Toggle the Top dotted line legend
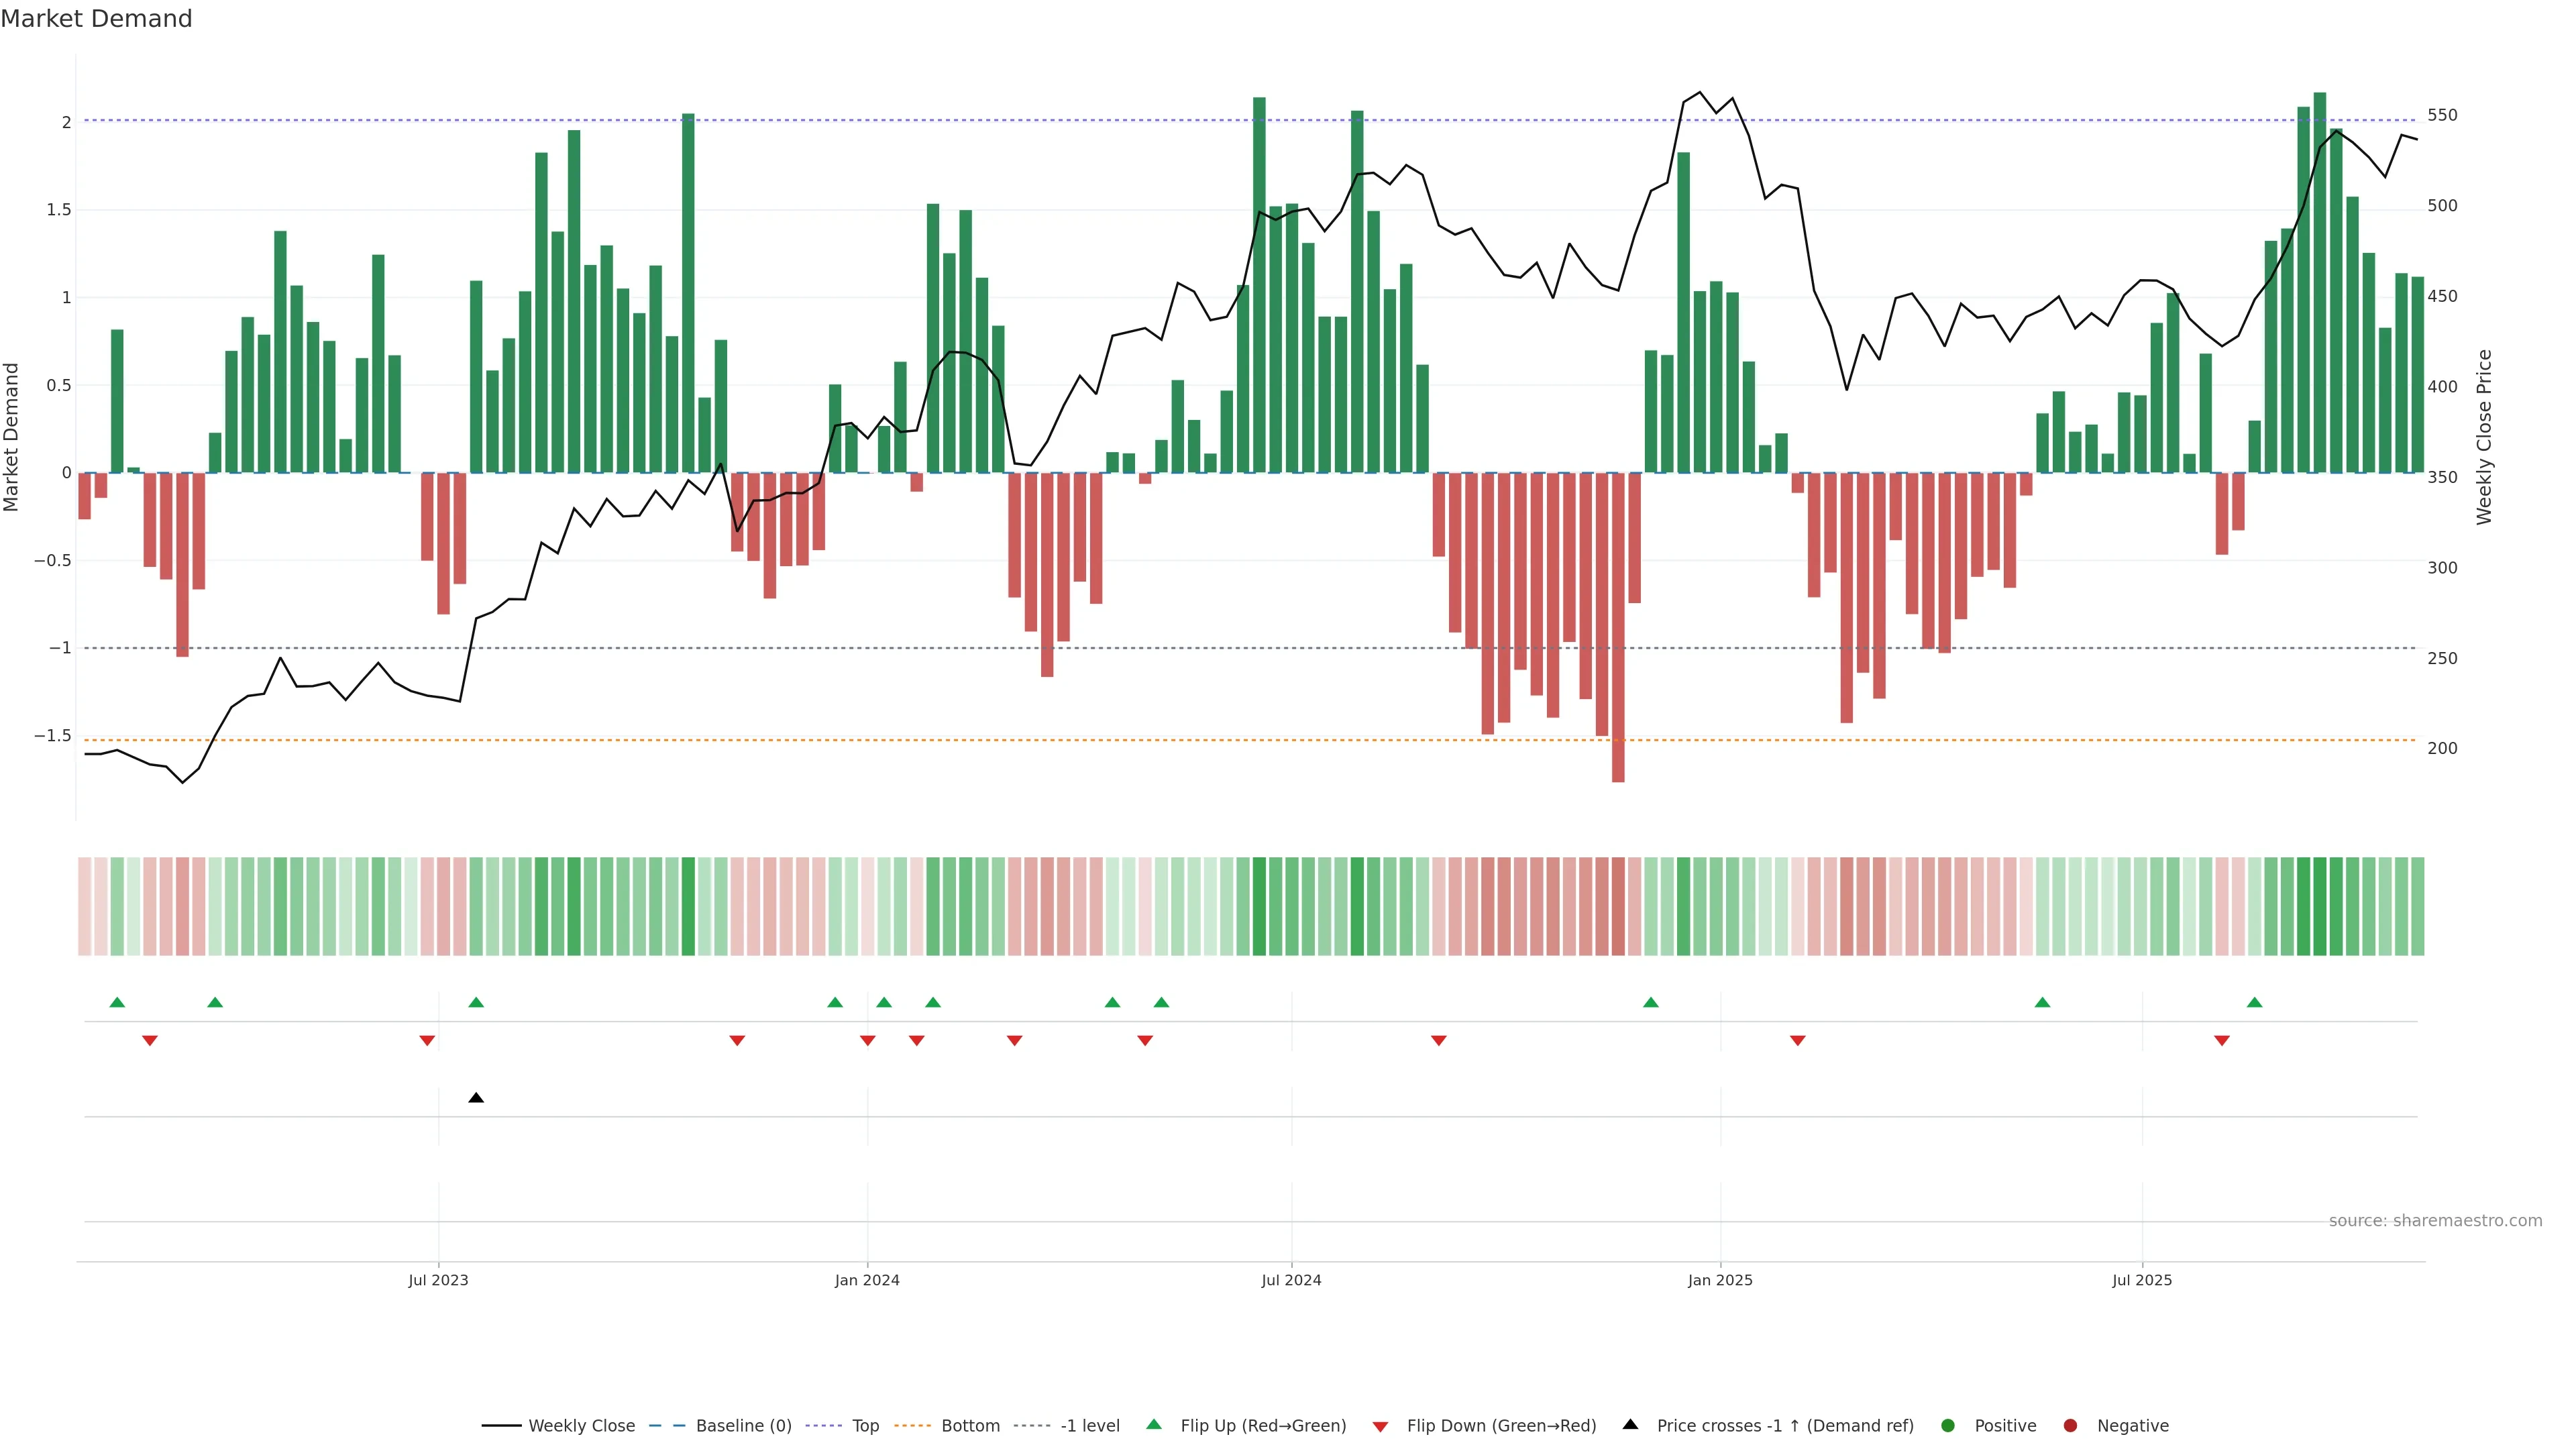The width and height of the screenshot is (2576, 1449). point(865,1426)
